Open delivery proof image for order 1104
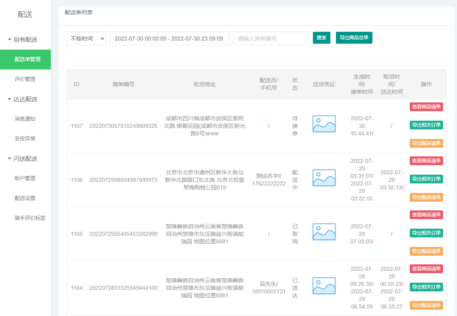The width and height of the screenshot is (457, 316). 324,286
